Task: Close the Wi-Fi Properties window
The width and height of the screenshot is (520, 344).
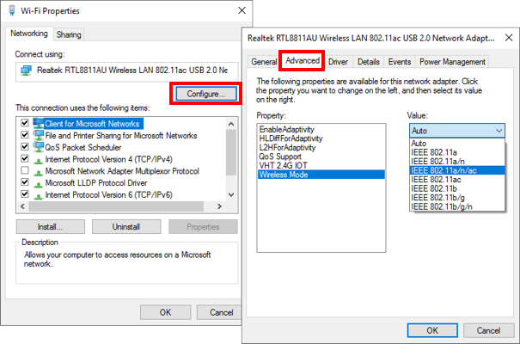Action: 242,10
